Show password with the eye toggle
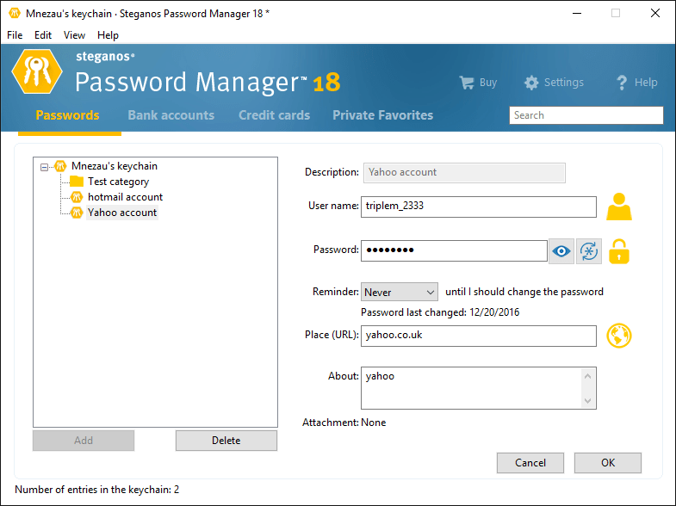Viewport: 676px width, 506px height. [x=561, y=251]
